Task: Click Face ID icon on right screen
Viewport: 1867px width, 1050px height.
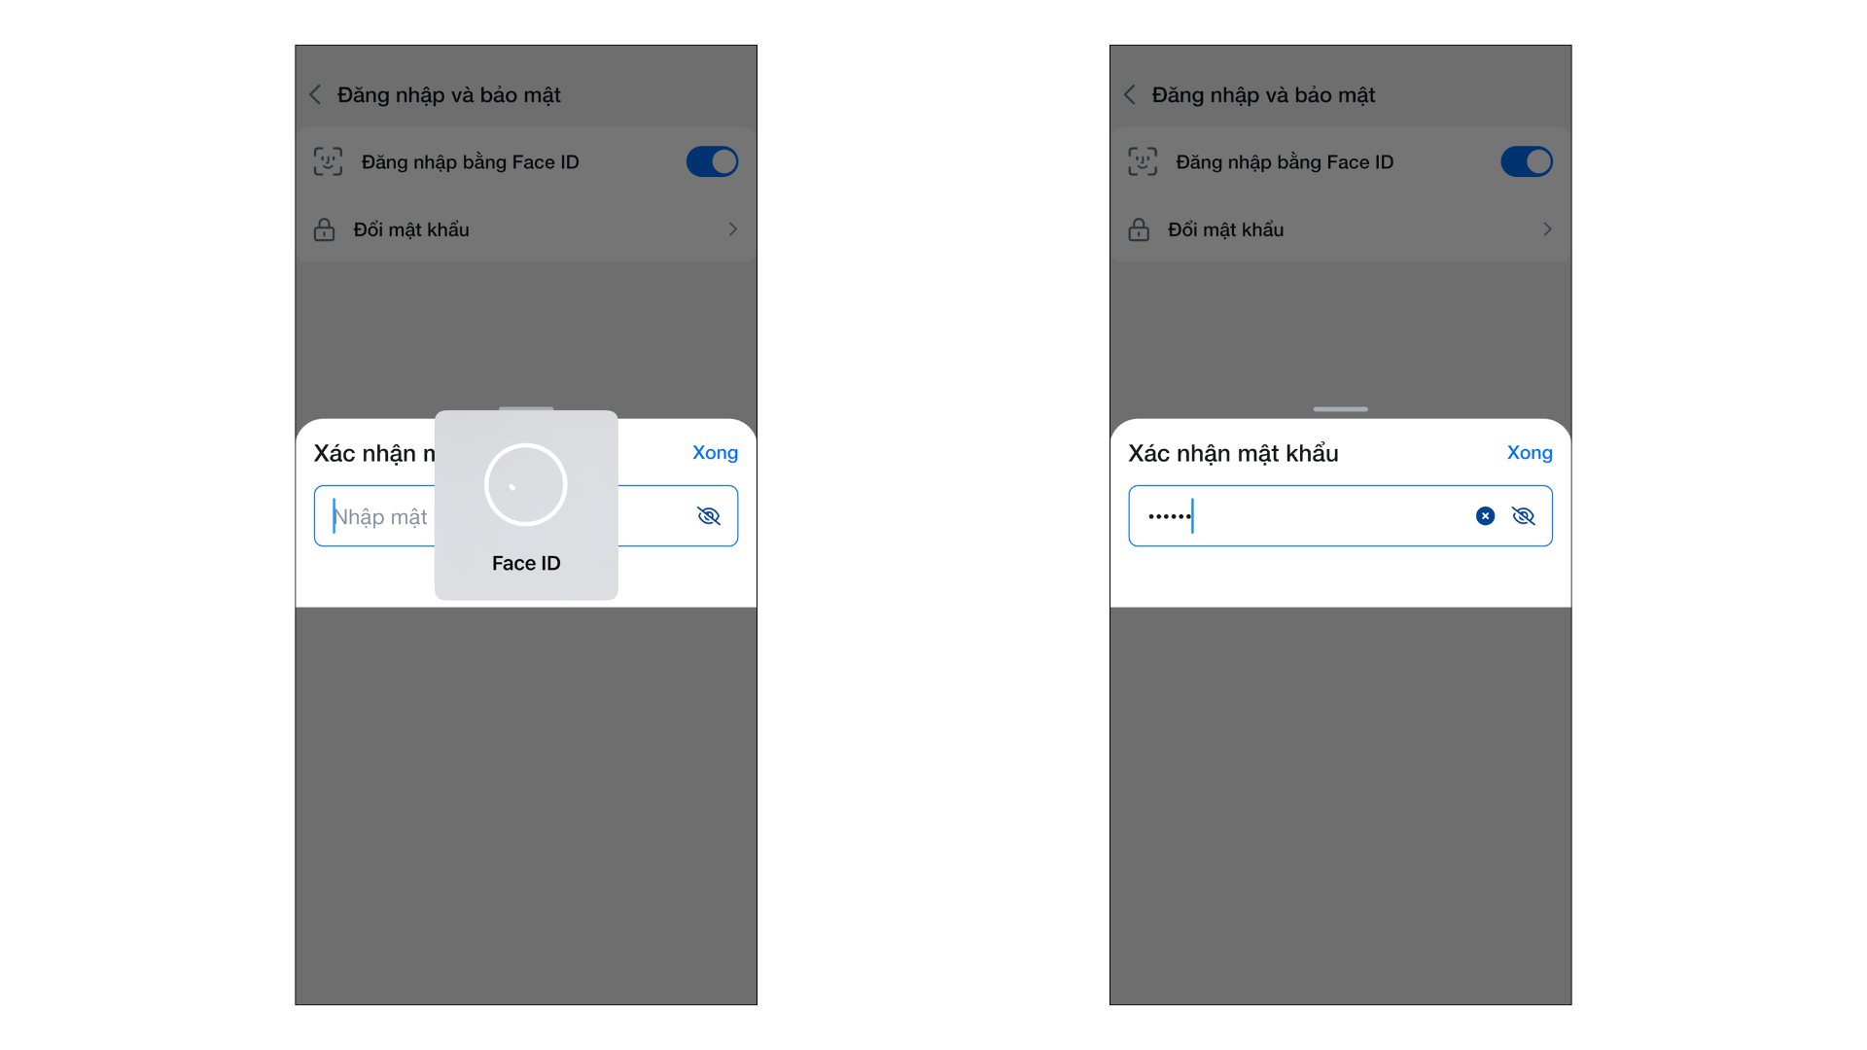Action: click(1143, 161)
